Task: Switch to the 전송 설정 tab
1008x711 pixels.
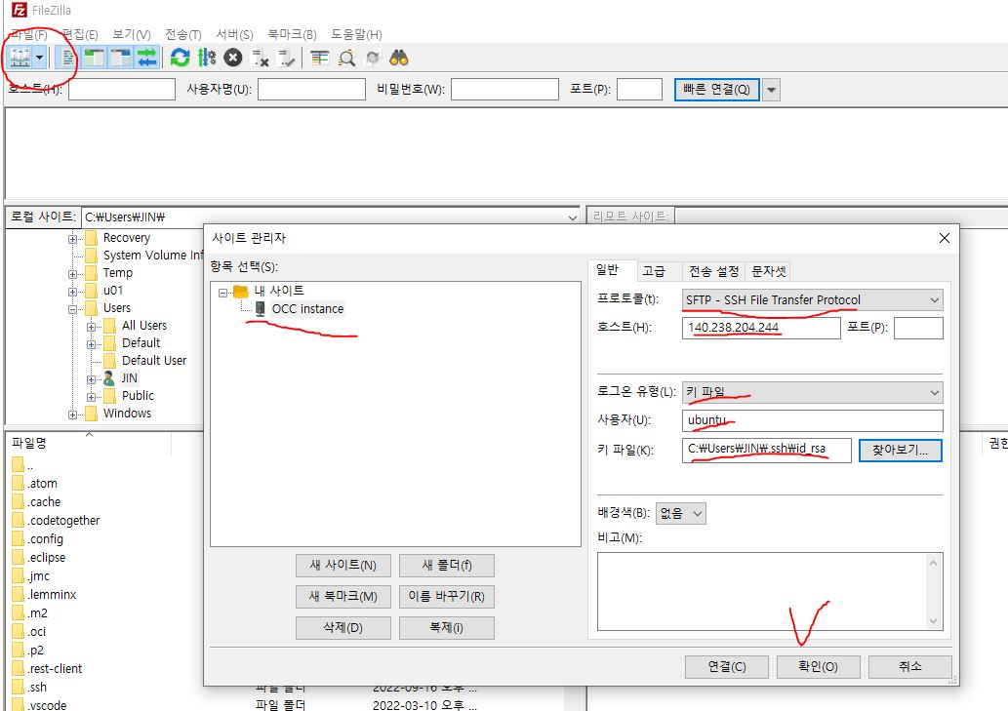Action: [713, 271]
